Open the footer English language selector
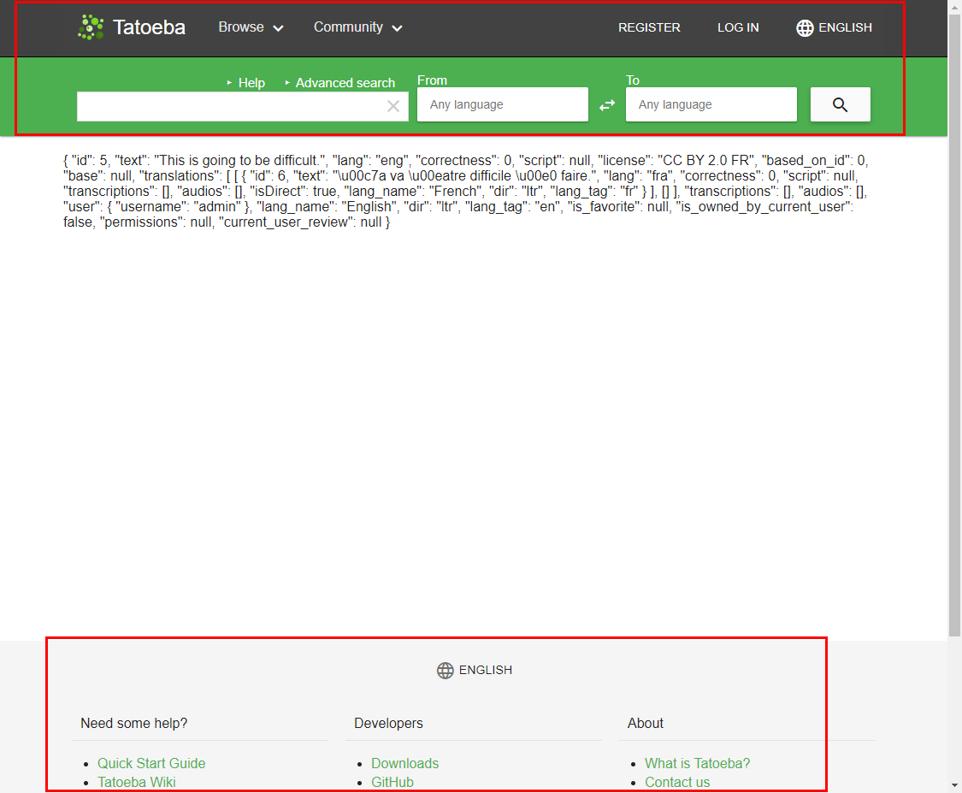962x793 pixels. pyautogui.click(x=474, y=670)
